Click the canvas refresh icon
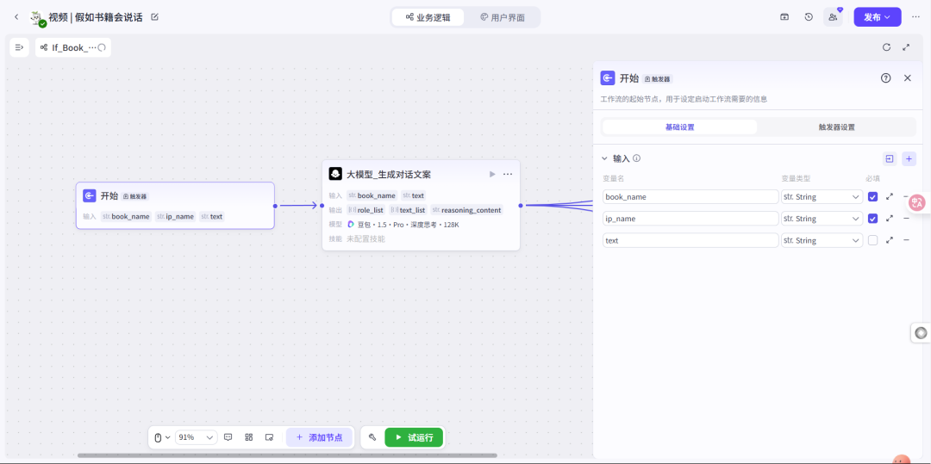Viewport: 931px width, 464px height. pyautogui.click(x=886, y=47)
